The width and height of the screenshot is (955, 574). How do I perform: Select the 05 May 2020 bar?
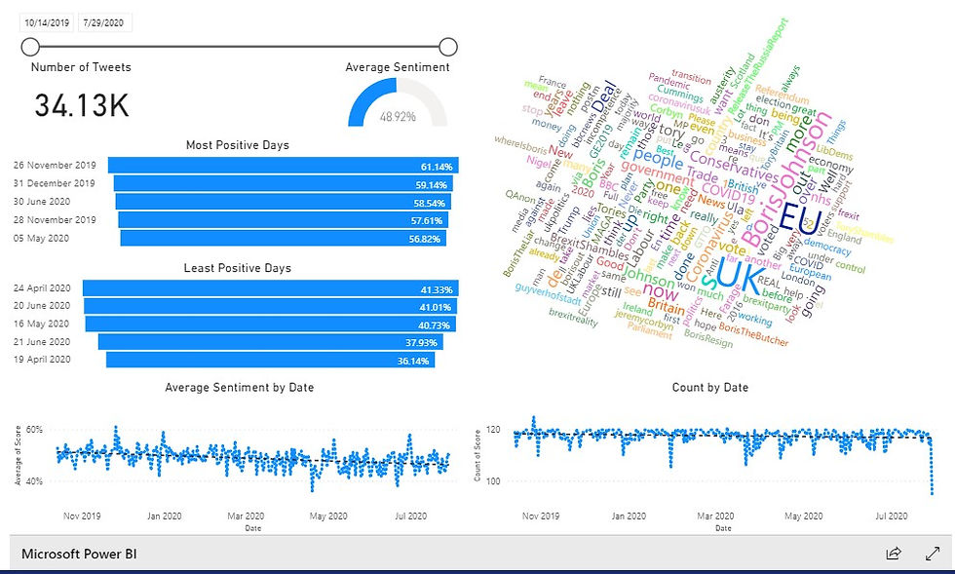pos(284,238)
